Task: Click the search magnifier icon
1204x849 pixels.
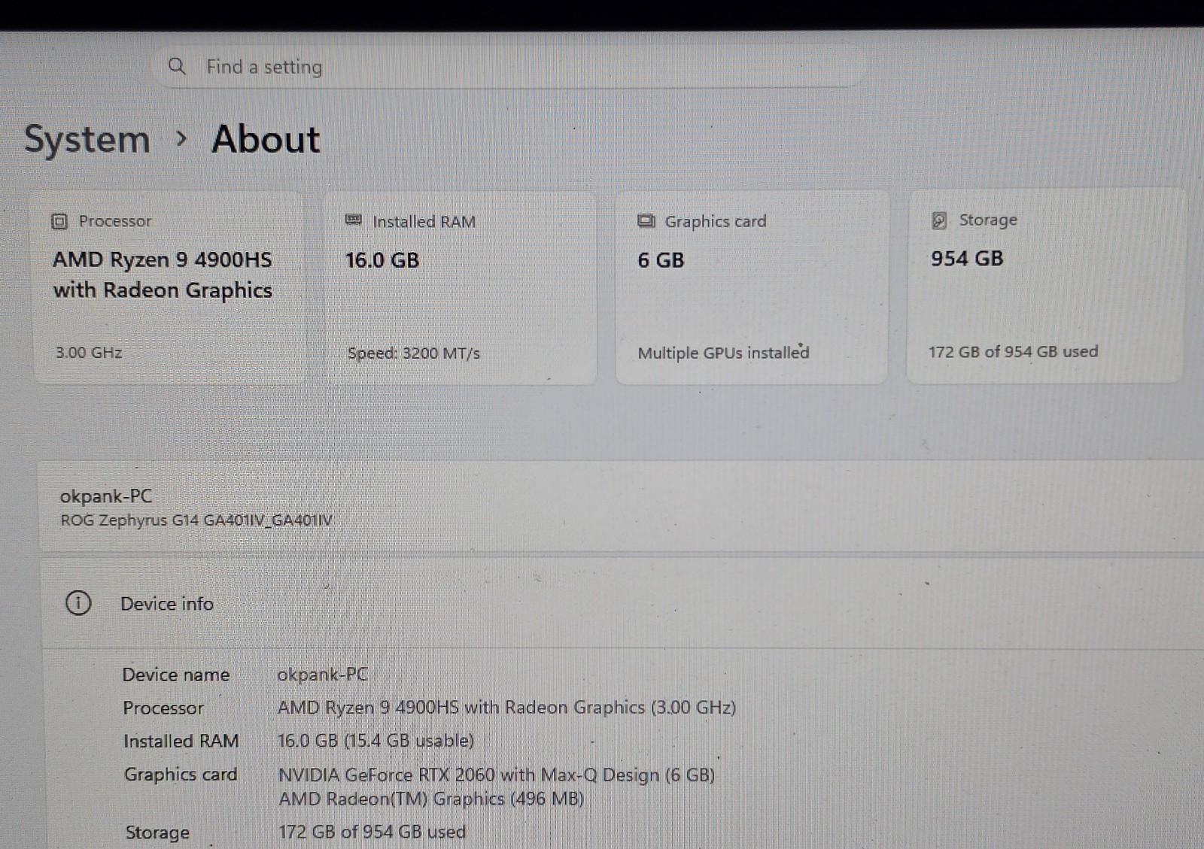Action: click(177, 66)
